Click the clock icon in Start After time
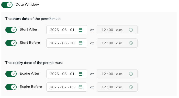This screenshot has width=179, height=98. click(x=131, y=30)
